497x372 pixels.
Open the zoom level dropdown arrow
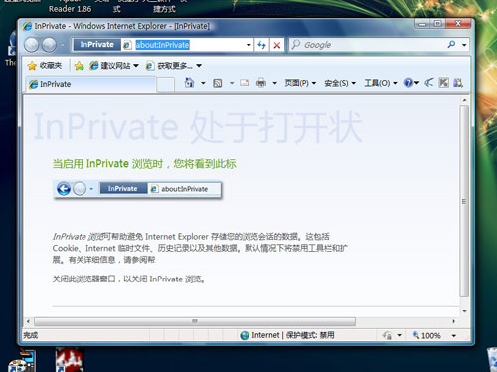pos(454,335)
